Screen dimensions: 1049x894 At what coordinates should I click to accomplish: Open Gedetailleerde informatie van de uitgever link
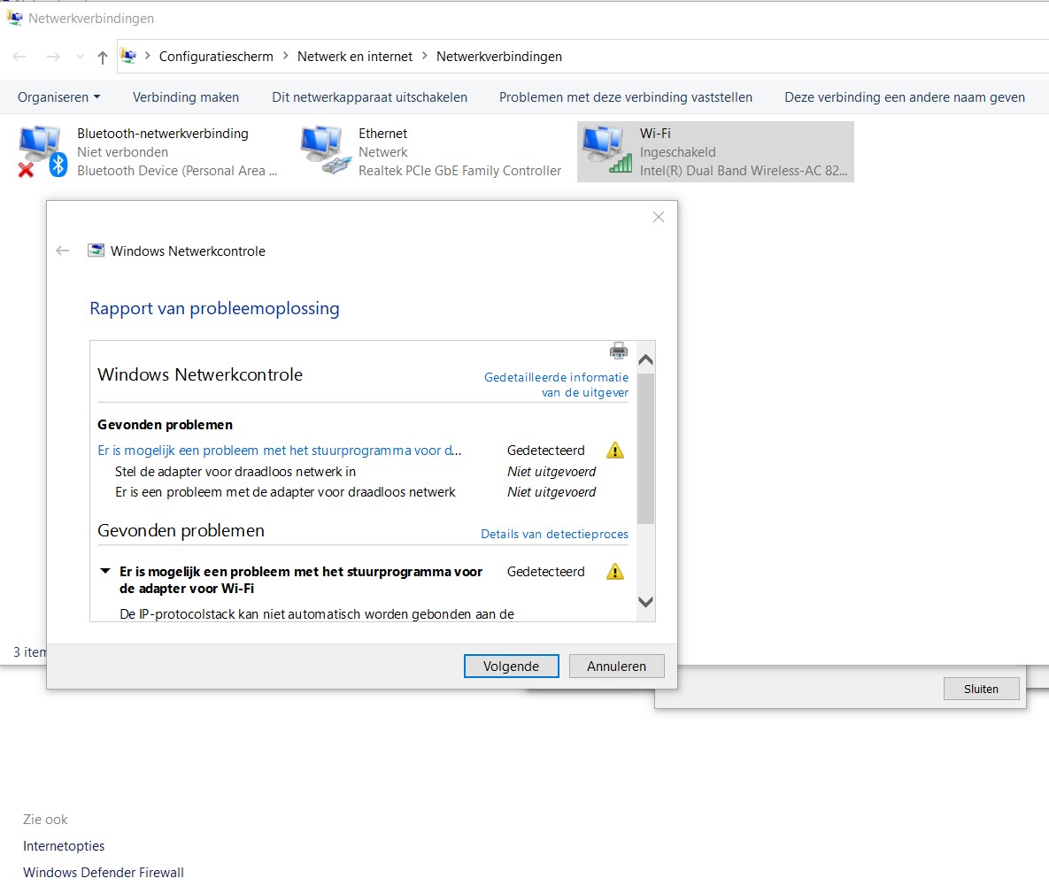click(557, 385)
